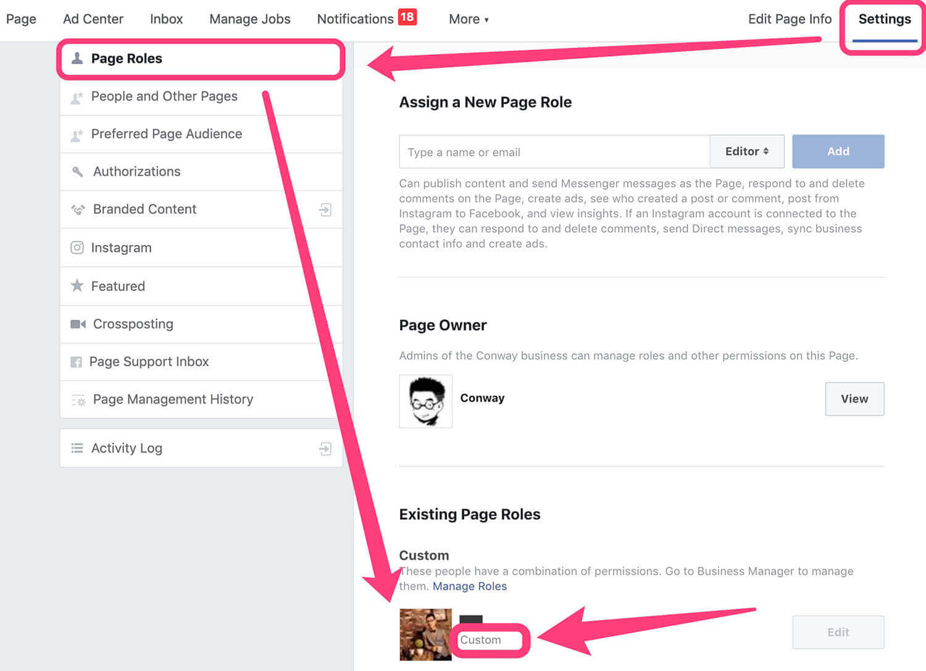This screenshot has height=671, width=926.
Task: Switch to the Inbox tab
Action: (167, 19)
